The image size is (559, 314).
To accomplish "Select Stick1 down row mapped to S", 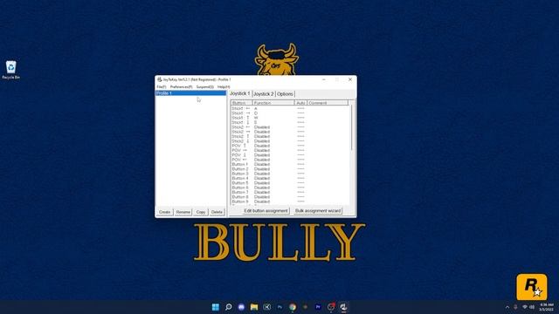I will click(290, 122).
